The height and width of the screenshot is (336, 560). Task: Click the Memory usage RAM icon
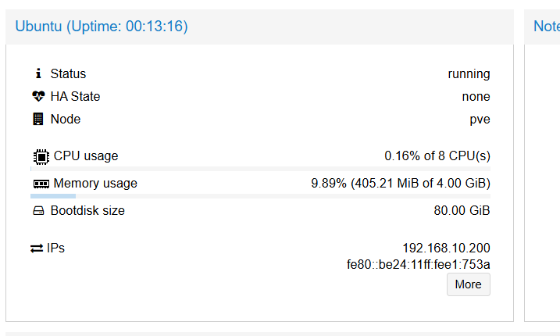pos(41,184)
